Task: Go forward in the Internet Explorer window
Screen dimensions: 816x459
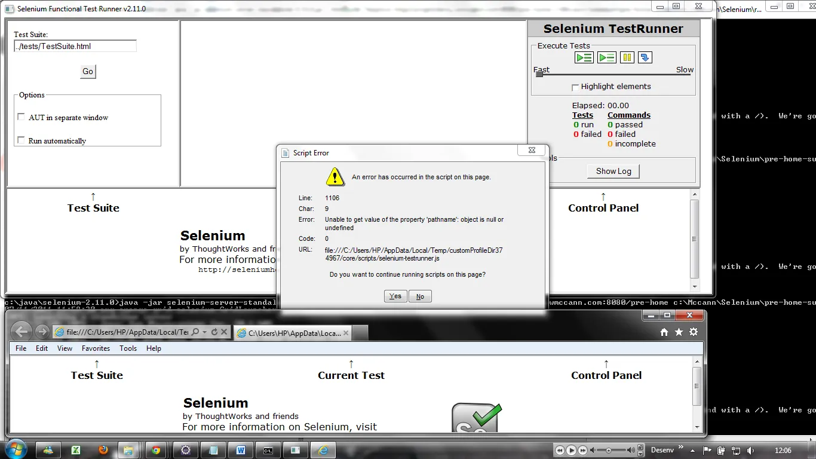Action: (x=42, y=332)
